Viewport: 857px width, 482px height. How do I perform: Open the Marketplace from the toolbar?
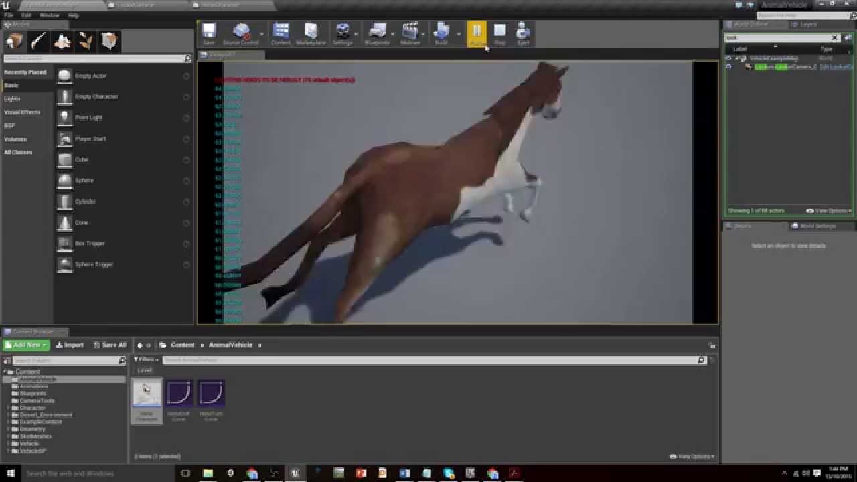click(311, 33)
